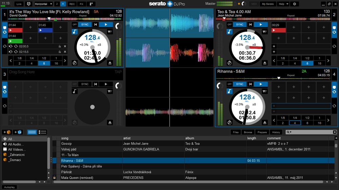
Task: Click the My Serato button
Action: [x=268, y=4]
